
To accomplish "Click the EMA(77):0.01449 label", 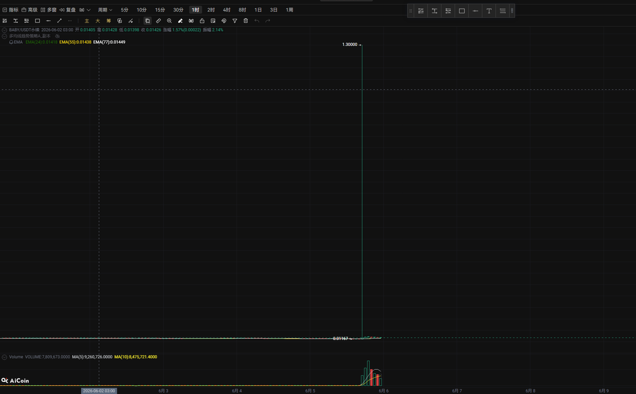I will point(109,42).
